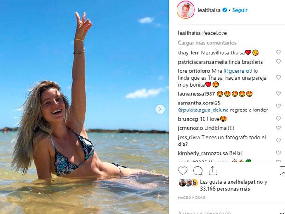Save the post with the bookmark icon
The image size is (285, 214).
pos(282,171)
